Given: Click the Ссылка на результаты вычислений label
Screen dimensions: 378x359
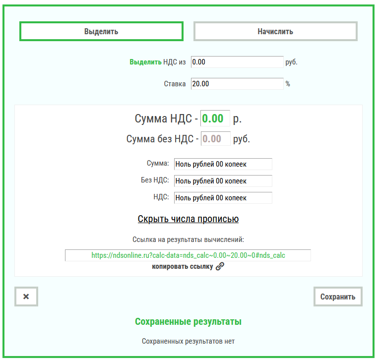Looking at the screenshot, I should pos(188,239).
